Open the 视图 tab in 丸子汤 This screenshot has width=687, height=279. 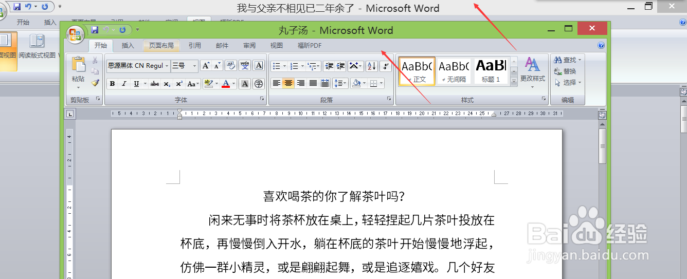click(277, 46)
